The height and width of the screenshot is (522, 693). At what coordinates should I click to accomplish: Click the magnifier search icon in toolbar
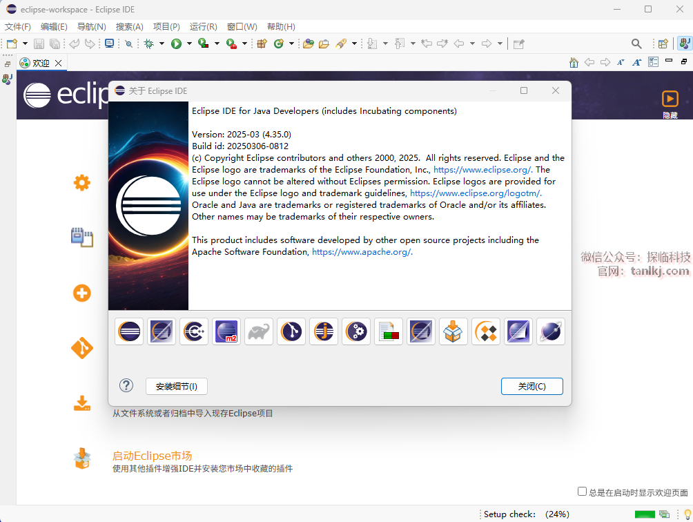(636, 43)
